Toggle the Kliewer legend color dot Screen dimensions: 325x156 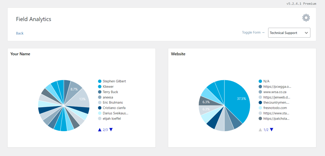[100, 87]
